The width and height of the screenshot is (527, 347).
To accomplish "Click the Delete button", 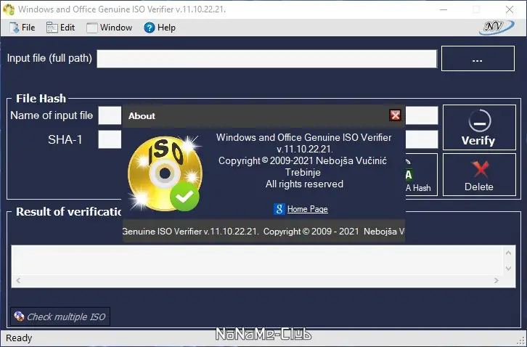I will [x=479, y=174].
